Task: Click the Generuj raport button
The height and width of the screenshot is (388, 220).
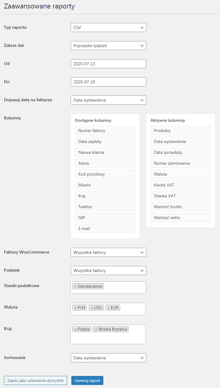Action: pyautogui.click(x=87, y=380)
